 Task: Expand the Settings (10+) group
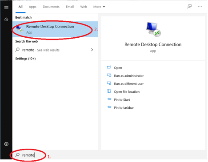coord(25,59)
